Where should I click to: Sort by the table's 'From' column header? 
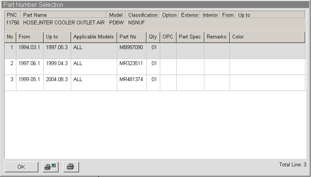point(30,37)
